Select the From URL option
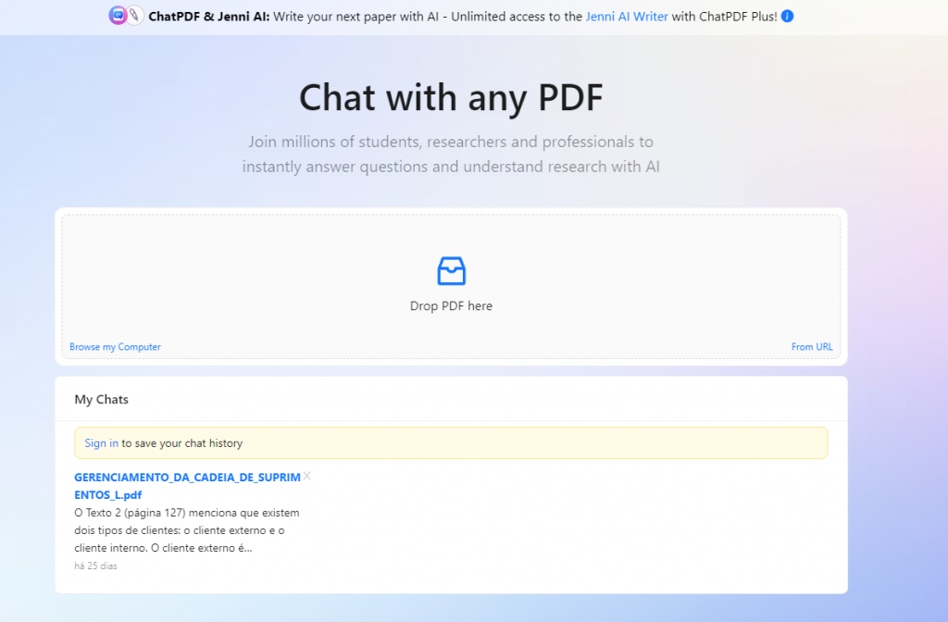 point(811,347)
